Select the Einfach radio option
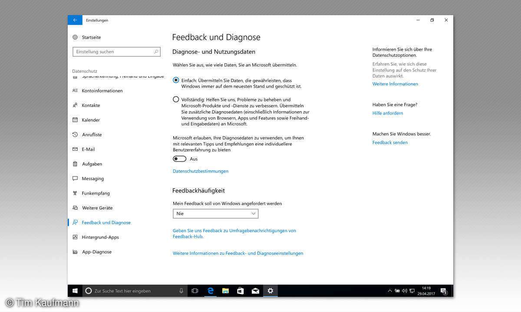Viewport: 521px width, 312px height. coord(176,80)
